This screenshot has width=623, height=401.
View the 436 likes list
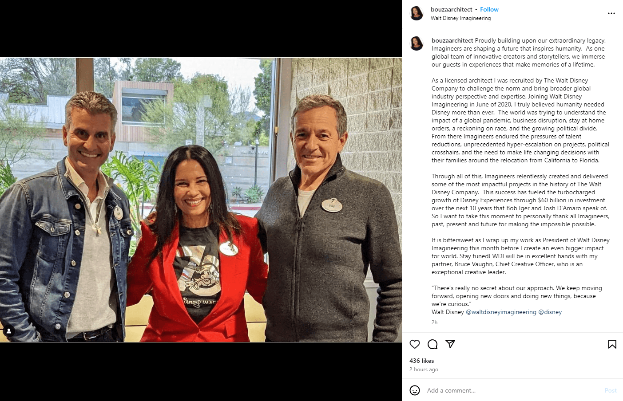tap(421, 361)
